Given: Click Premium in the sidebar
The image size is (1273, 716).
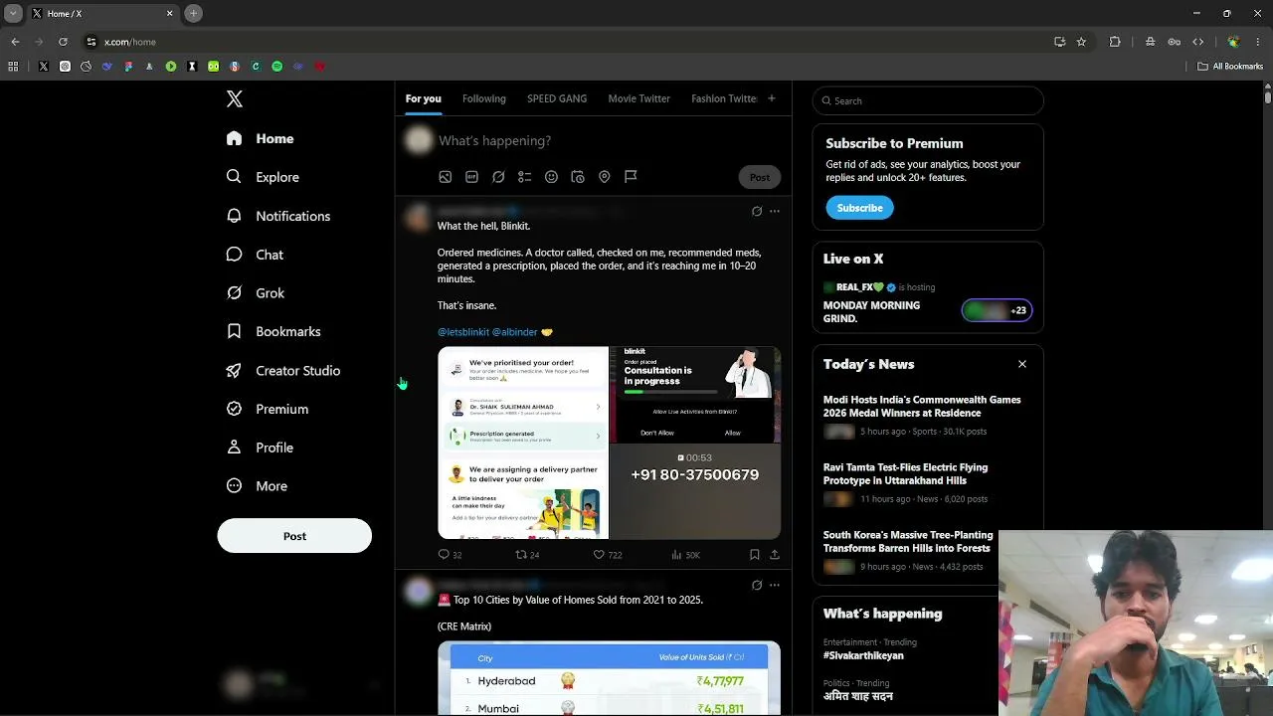Looking at the screenshot, I should 268,409.
